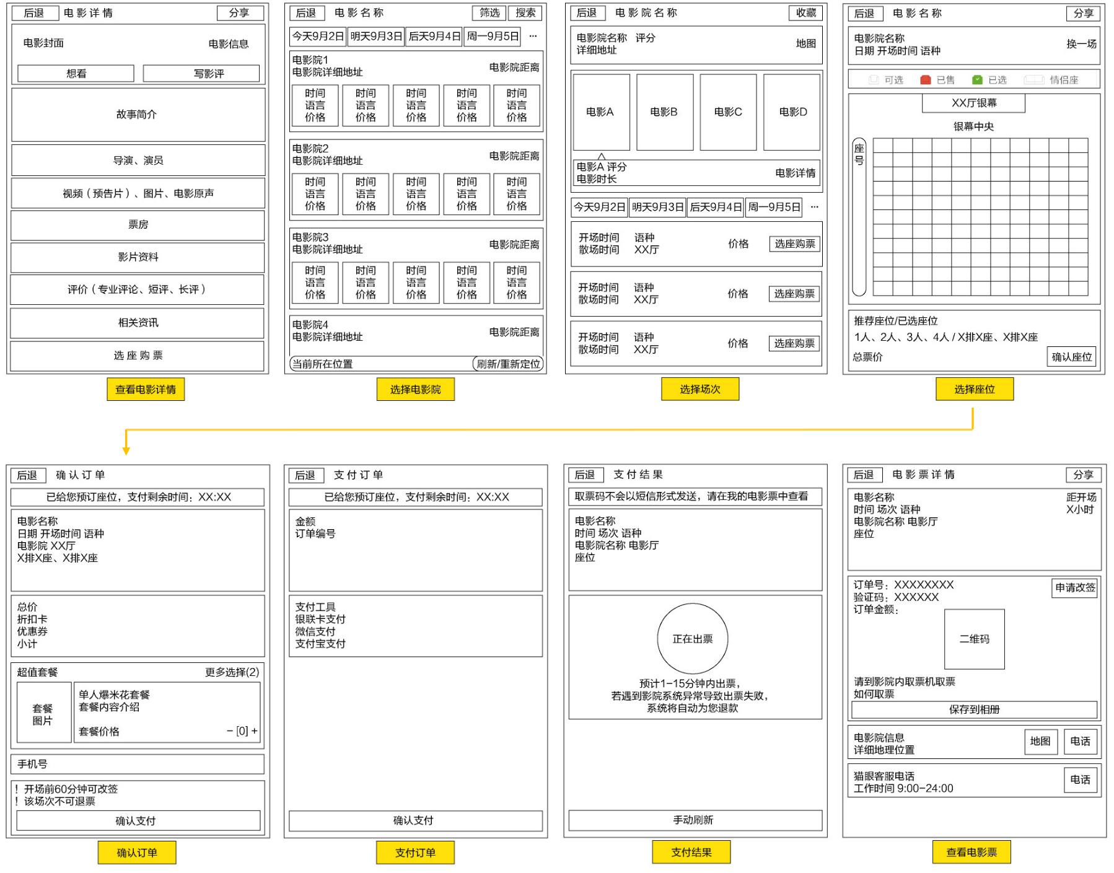1114x873 pixels.
Task: Select the 电影B poster thumbnail
Action: (665, 112)
